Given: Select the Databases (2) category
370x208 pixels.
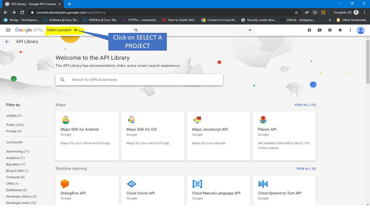Looking at the screenshot, I should (x=16, y=190).
